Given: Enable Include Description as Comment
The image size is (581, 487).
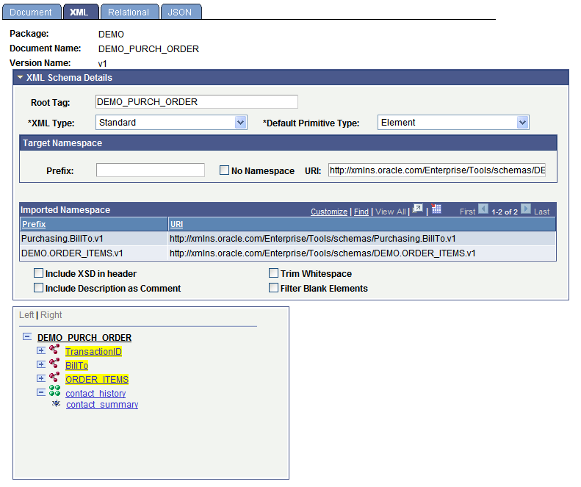Looking at the screenshot, I should pyautogui.click(x=38, y=288).
